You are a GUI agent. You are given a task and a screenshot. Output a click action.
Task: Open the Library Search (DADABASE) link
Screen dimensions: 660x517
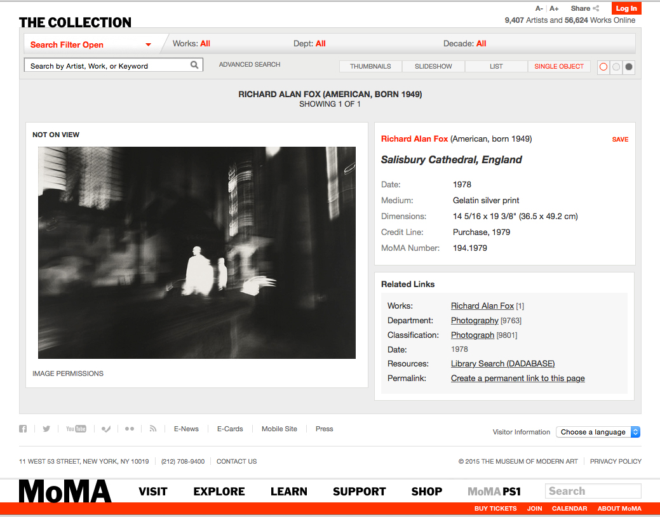coord(502,364)
